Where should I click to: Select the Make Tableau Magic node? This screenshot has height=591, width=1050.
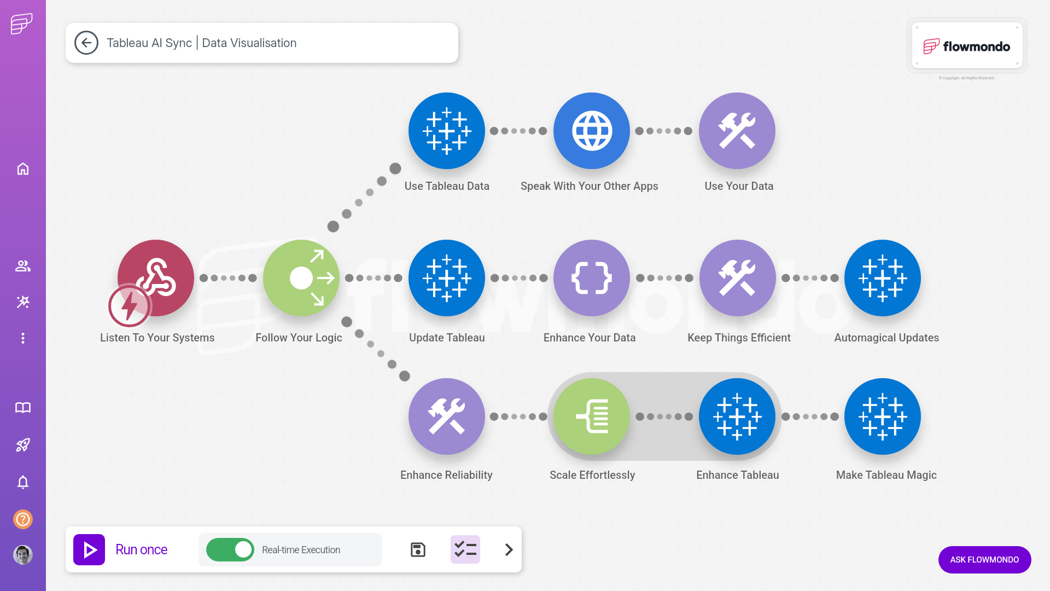tap(883, 416)
